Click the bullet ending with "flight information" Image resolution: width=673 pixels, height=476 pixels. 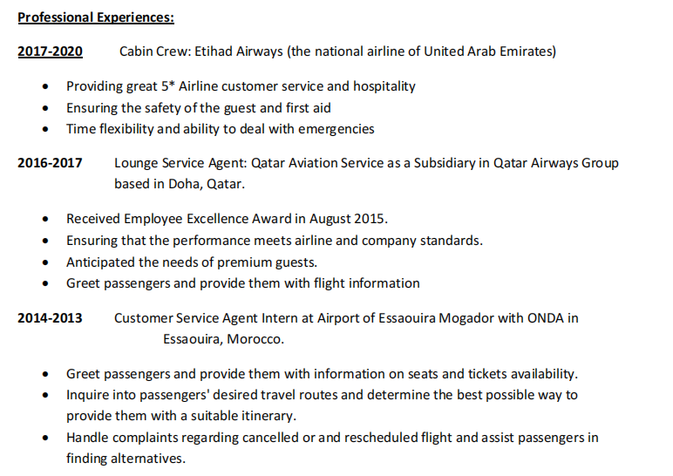(x=242, y=282)
